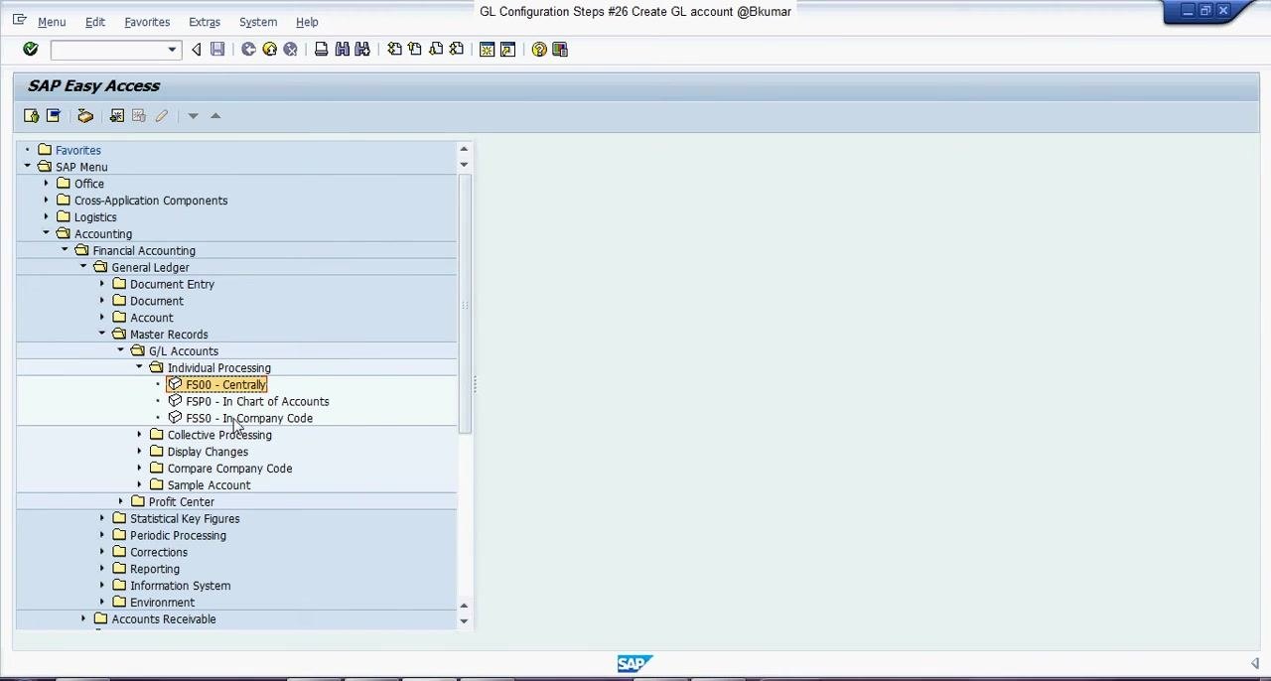Click the Find binoculars icon
Viewport: 1271px width, 681px height.
point(342,50)
